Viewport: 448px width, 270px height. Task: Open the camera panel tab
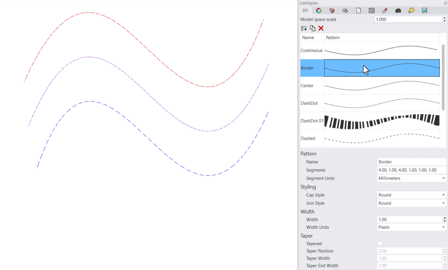click(398, 10)
